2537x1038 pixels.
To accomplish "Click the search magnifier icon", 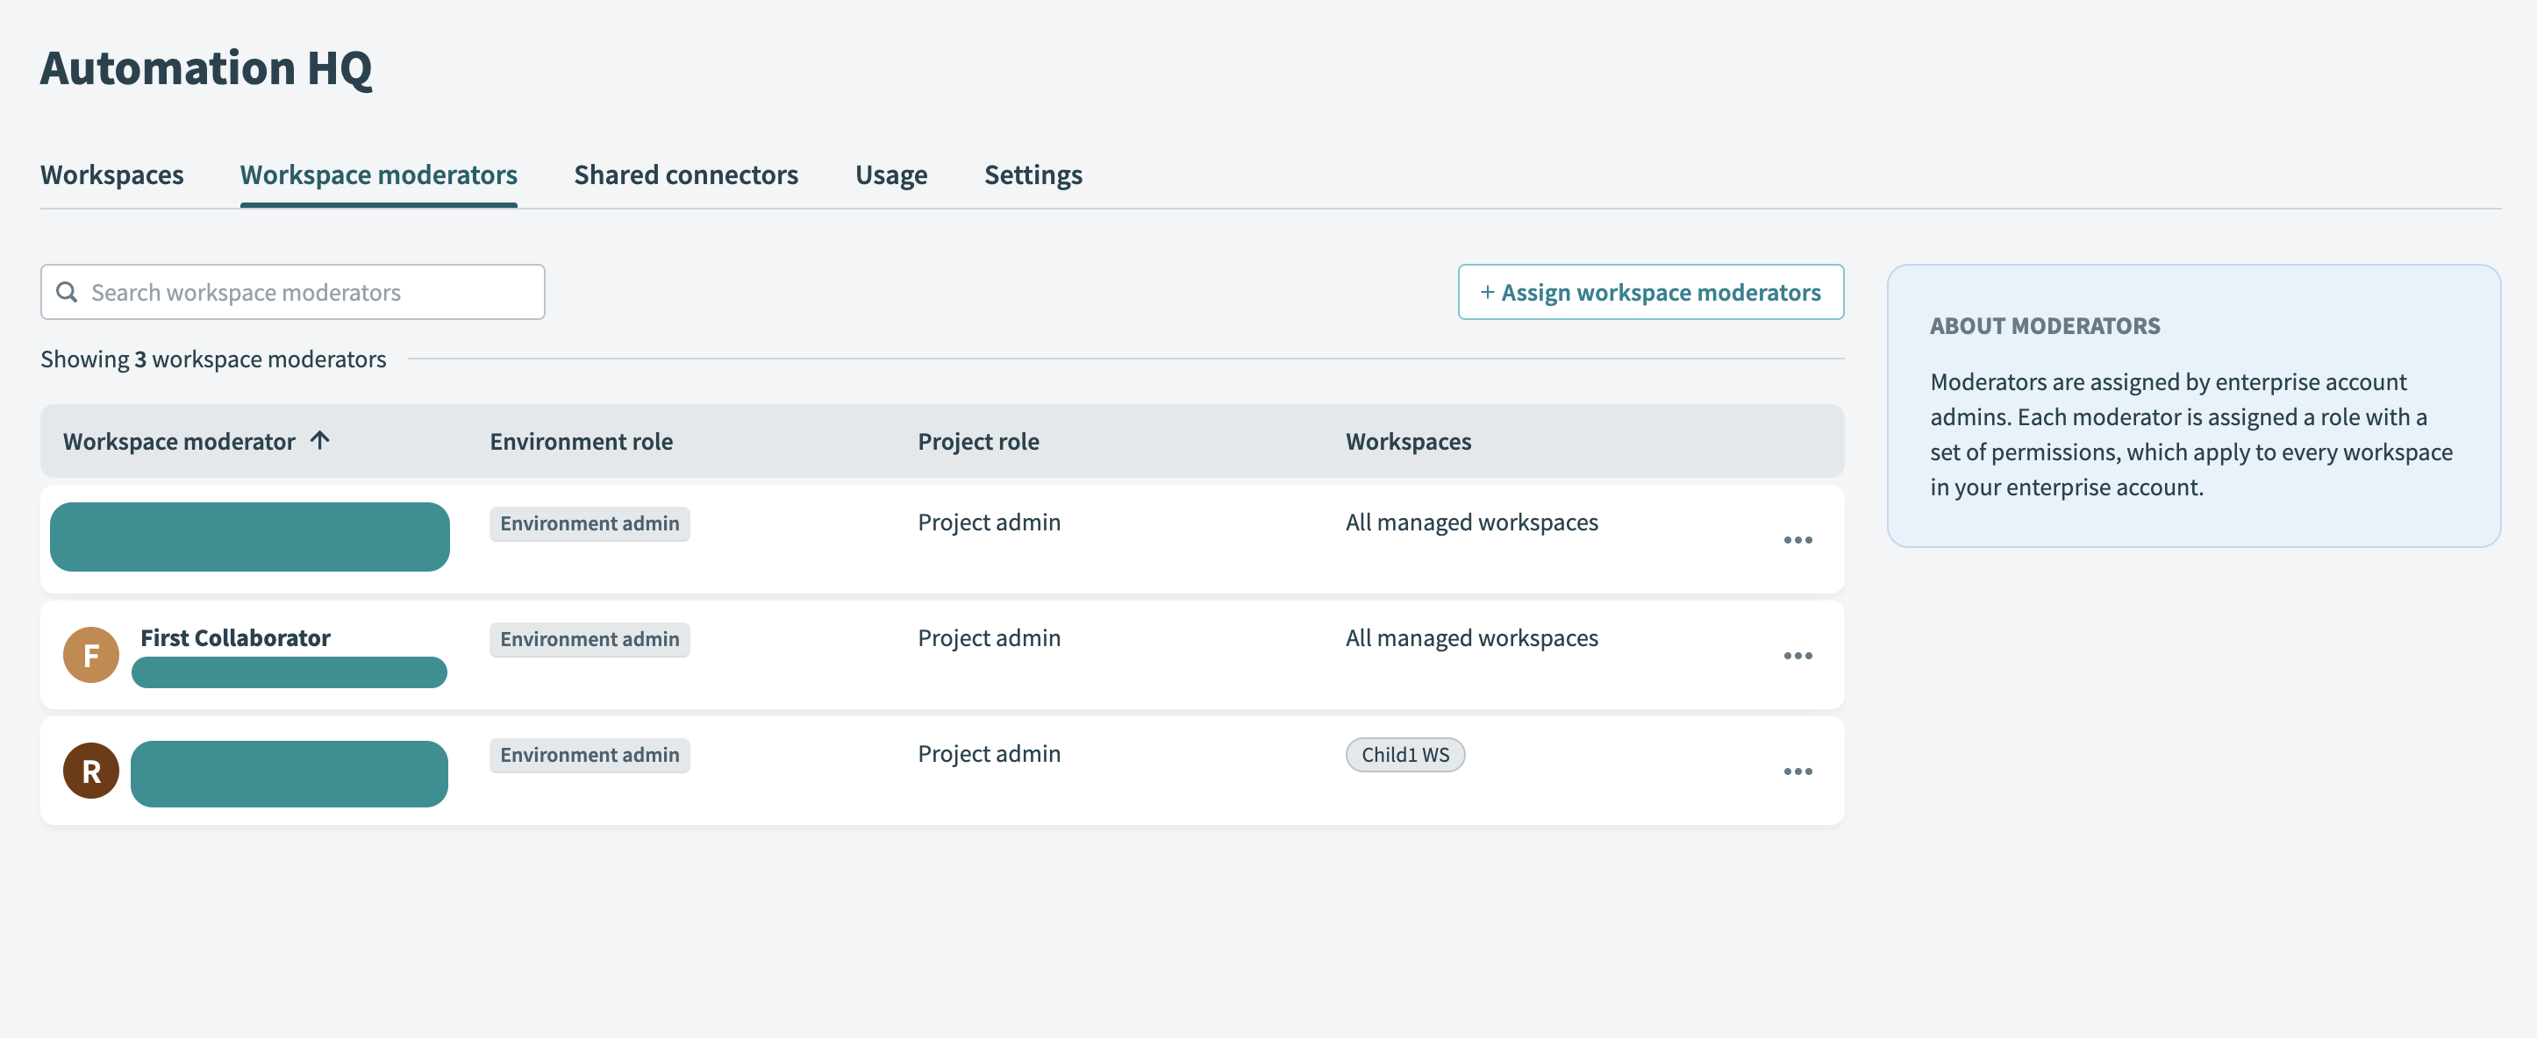I will (67, 291).
